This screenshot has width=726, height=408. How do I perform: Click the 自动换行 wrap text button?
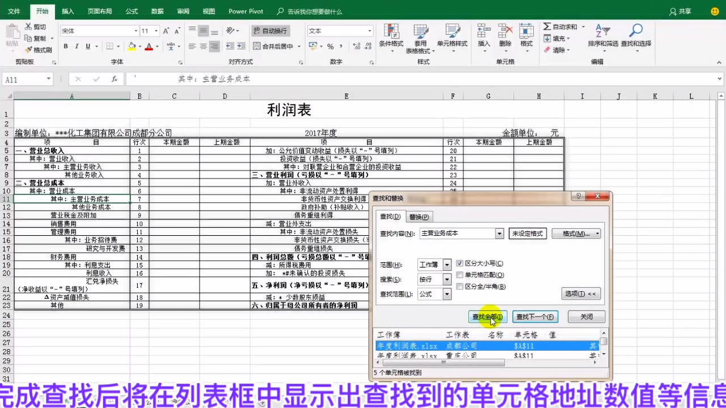tap(270, 31)
